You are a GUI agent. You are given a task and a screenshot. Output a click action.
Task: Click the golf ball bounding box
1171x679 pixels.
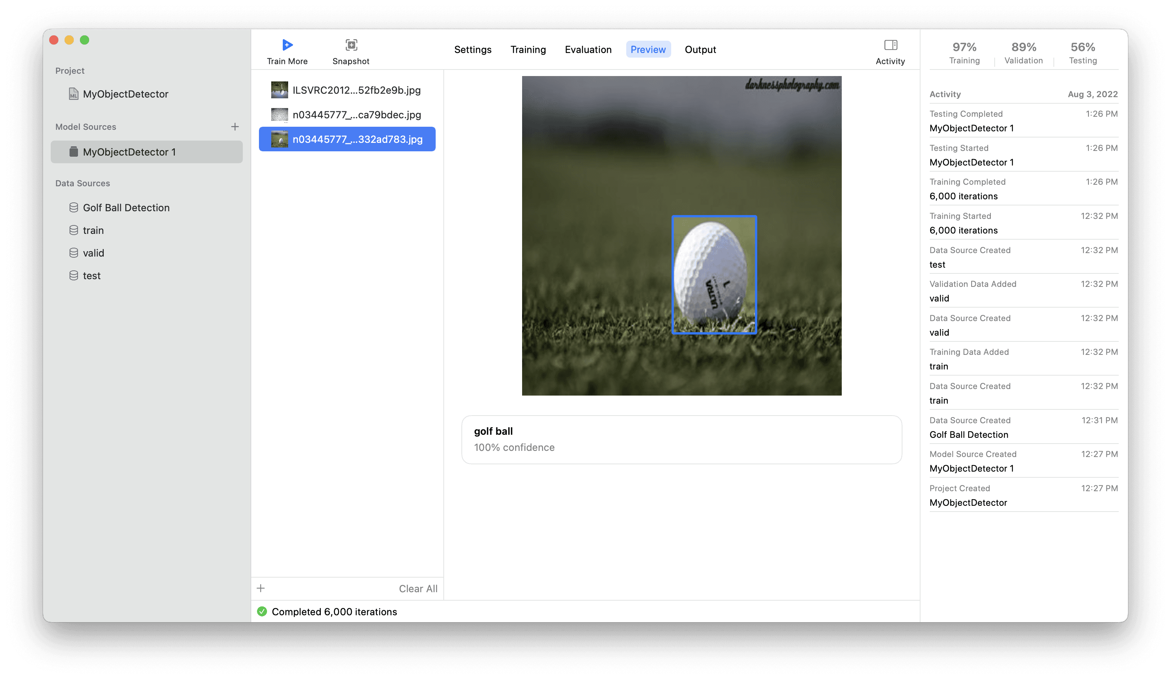(x=714, y=275)
